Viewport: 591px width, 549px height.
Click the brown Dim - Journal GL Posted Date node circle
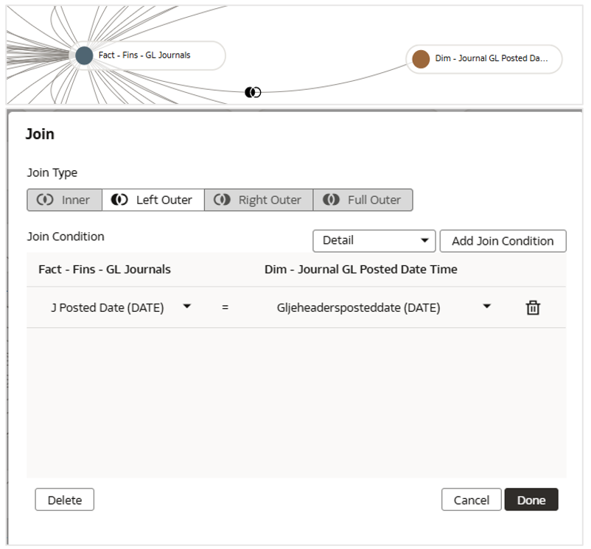tap(421, 59)
